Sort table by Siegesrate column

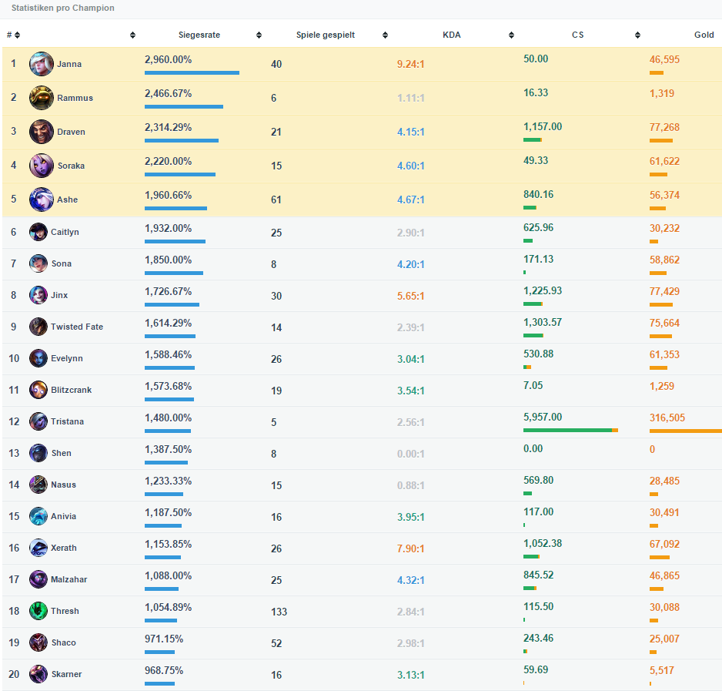pyautogui.click(x=200, y=35)
